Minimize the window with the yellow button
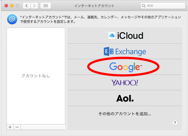This screenshot has height=136, width=188. tap(12, 6)
